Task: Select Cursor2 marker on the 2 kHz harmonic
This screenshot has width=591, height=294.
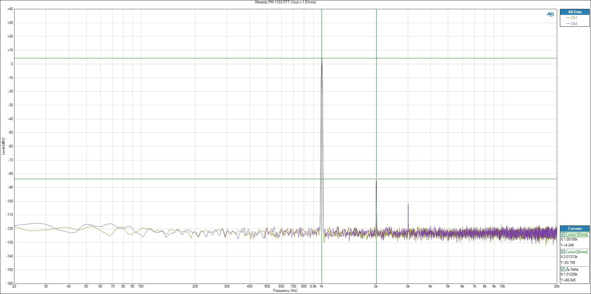Action: 376,179
